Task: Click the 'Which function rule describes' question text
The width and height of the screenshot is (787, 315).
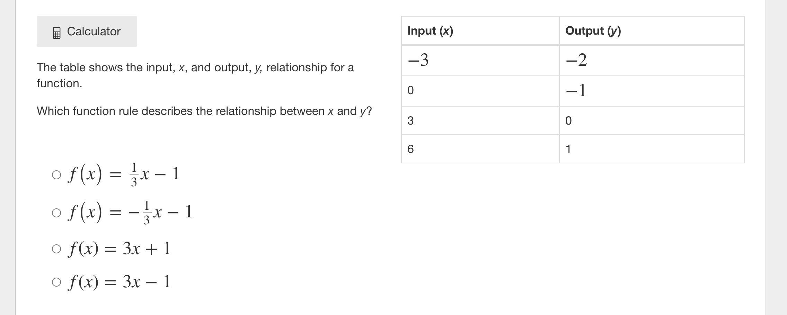Action: 204,111
